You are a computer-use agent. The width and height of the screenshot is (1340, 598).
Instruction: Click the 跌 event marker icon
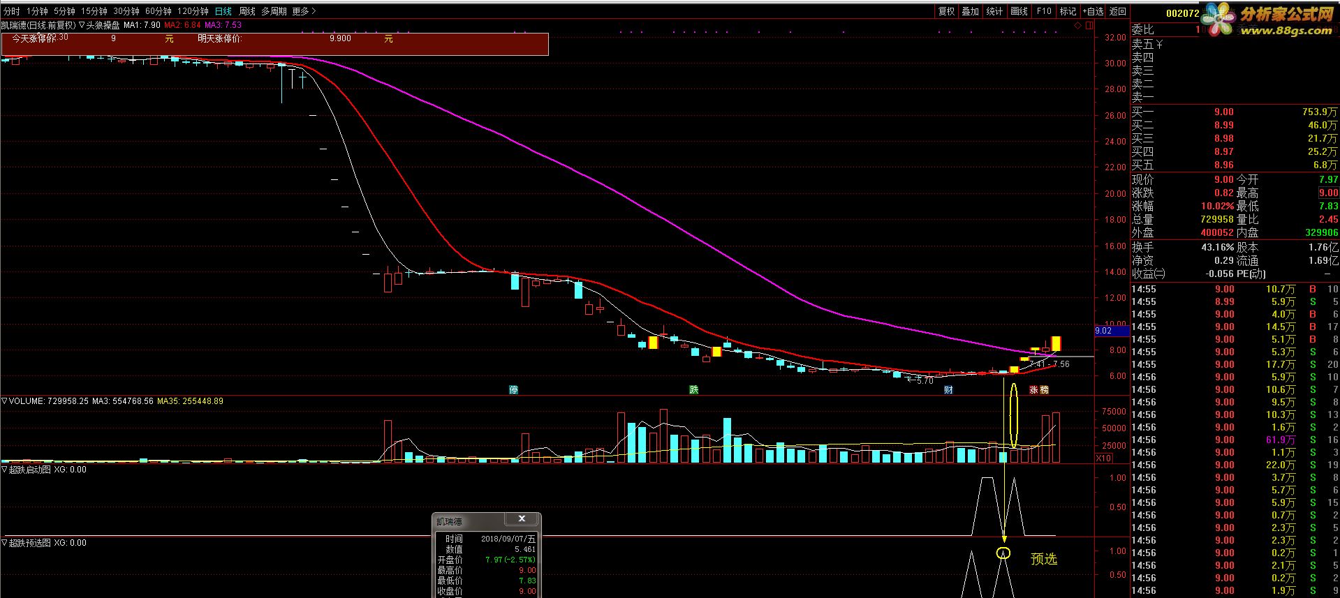click(694, 389)
